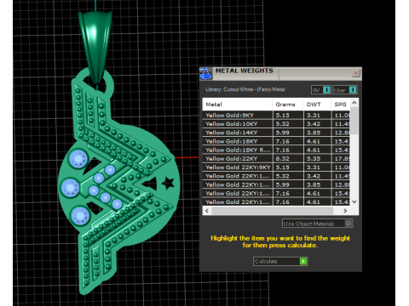Click the 5.32 grams cell for 10KY
Viewport: 409px width, 306px height.
pyautogui.click(x=288, y=124)
